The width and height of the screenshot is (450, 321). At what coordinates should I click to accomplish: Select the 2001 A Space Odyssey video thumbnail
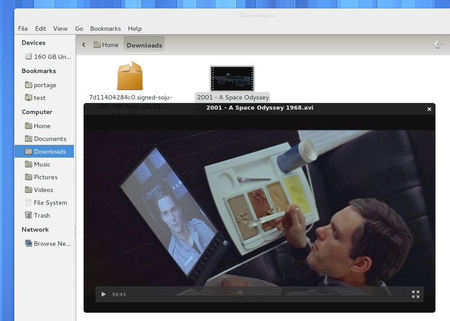(x=232, y=78)
